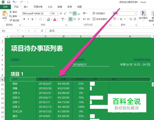Screen dimensions: 154x120
Task: Toggle Italic formatting
Action: coord(28,19)
